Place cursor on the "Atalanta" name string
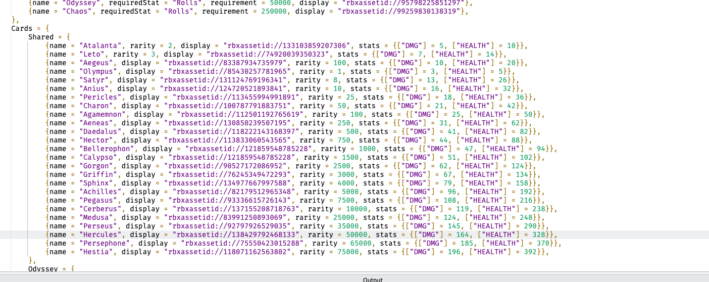 101,45
